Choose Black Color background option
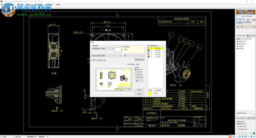Screen dimensions: 256x138 (x=238, y=124)
